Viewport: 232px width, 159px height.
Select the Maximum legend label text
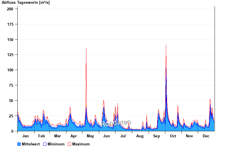[x=81, y=144]
